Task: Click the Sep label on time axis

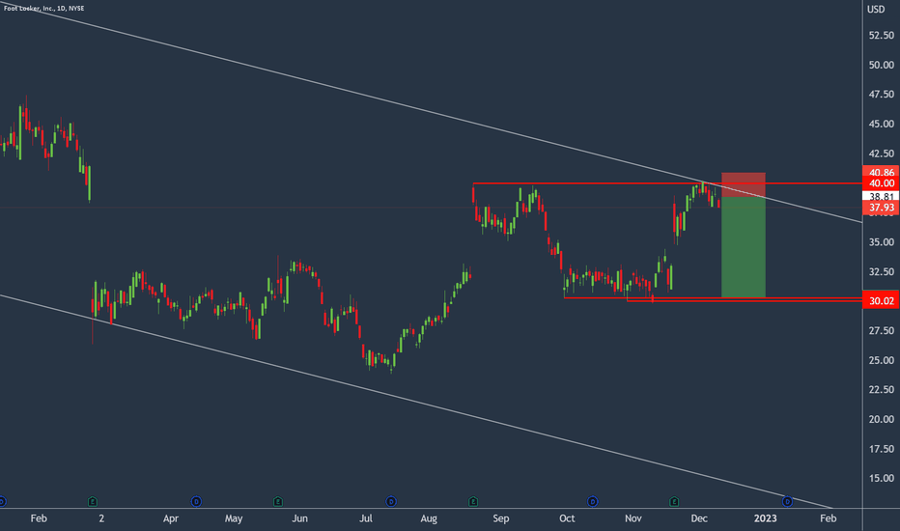Action: [501, 518]
